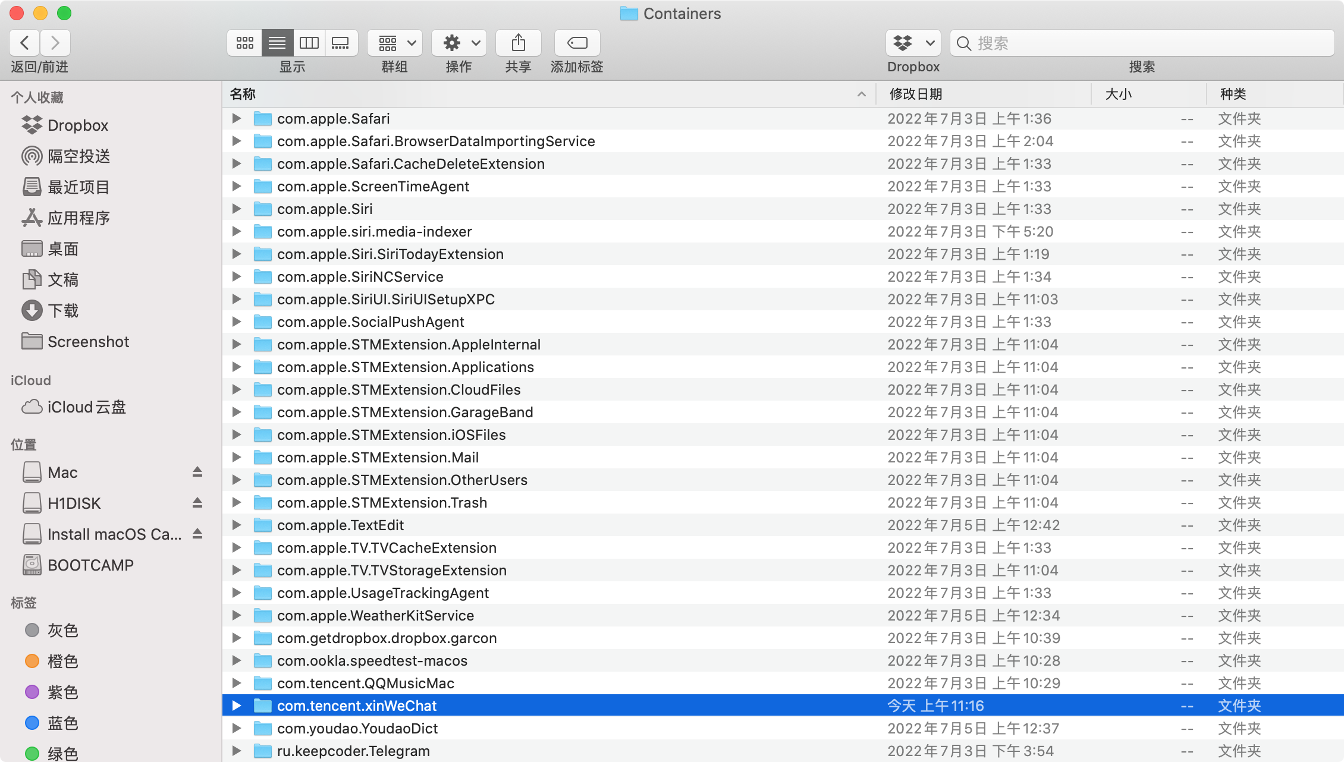Switch to column view

[x=309, y=43]
